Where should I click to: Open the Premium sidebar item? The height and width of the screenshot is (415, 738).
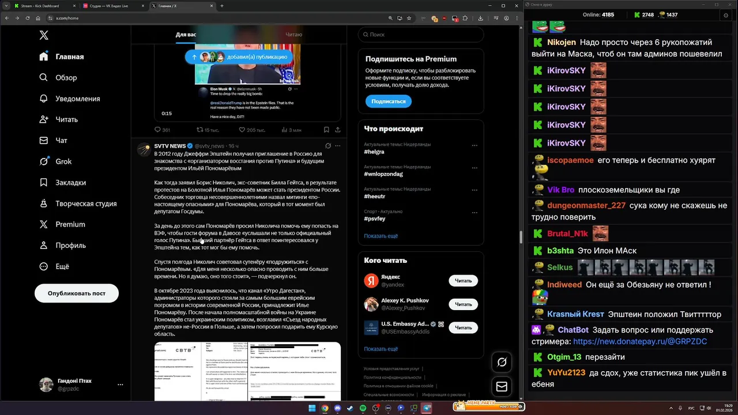62,224
